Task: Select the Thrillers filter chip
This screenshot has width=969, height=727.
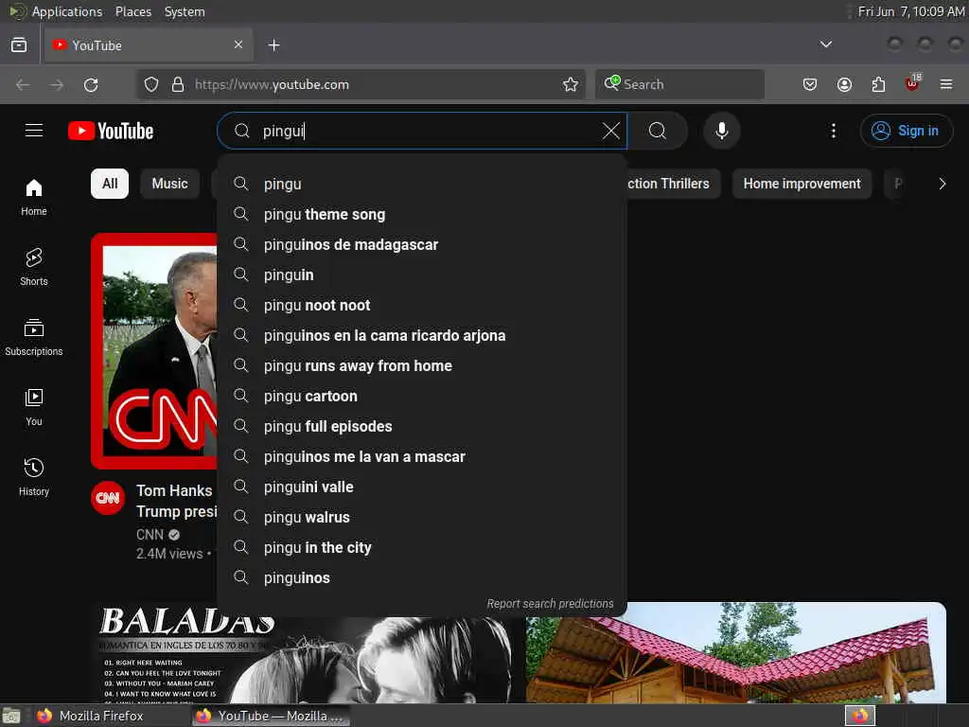Action: (673, 184)
